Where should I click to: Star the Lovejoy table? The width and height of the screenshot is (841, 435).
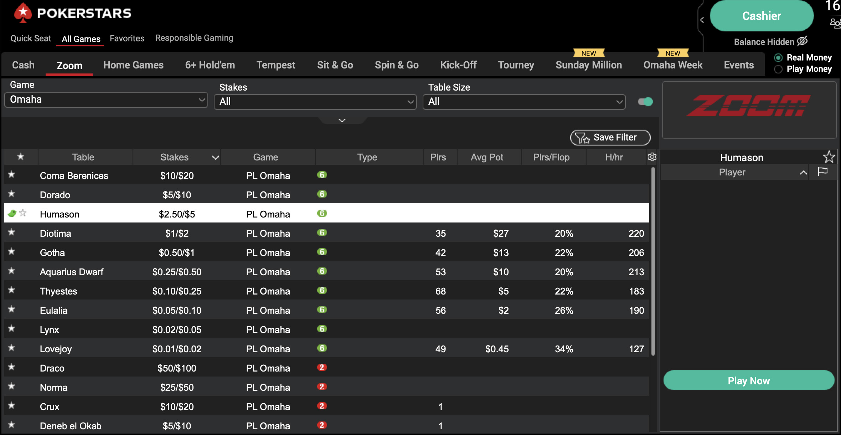click(11, 348)
